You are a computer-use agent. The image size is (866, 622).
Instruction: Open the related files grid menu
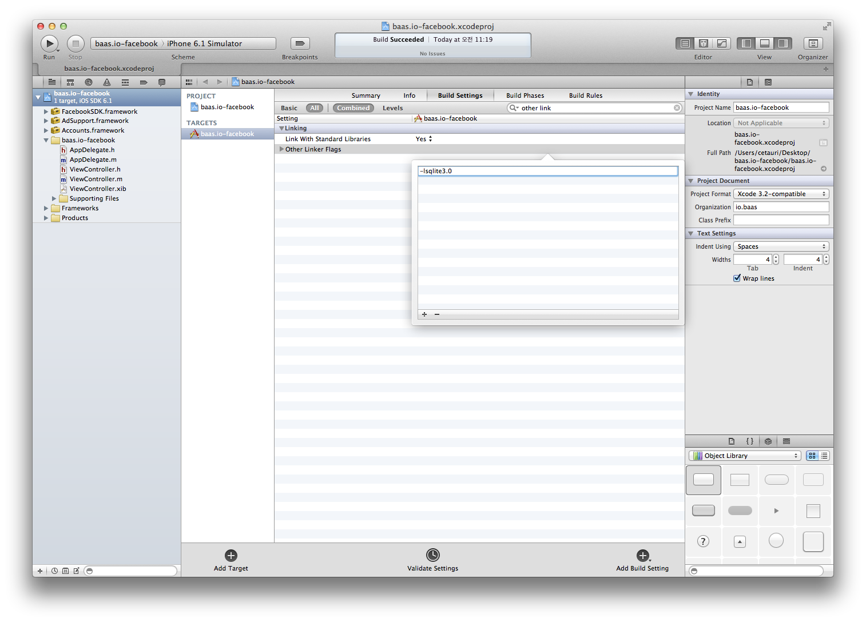(189, 82)
